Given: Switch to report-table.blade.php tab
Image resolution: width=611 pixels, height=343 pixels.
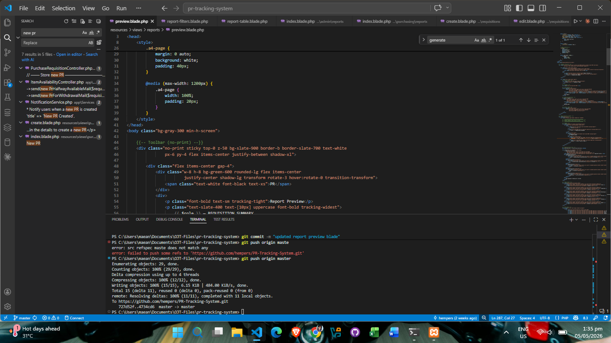Looking at the screenshot, I should coord(246,21).
